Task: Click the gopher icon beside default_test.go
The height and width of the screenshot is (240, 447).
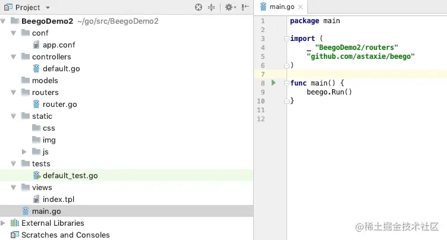Action: point(36,175)
